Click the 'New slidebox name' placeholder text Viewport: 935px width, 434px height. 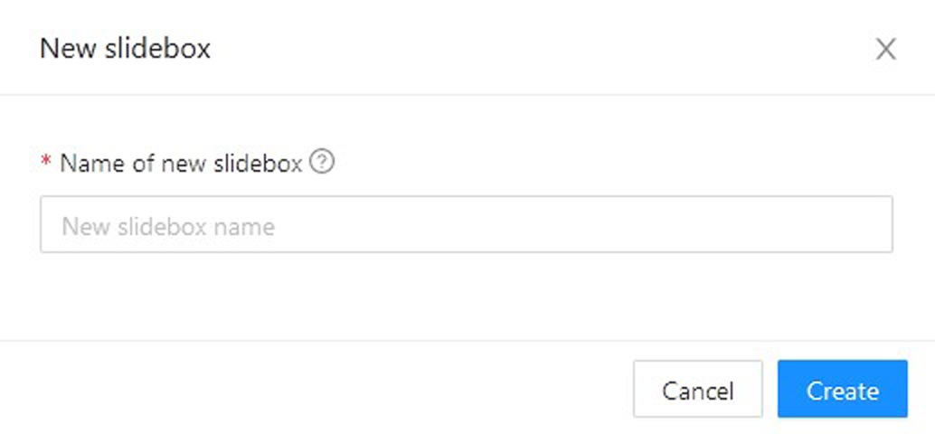coord(168,225)
